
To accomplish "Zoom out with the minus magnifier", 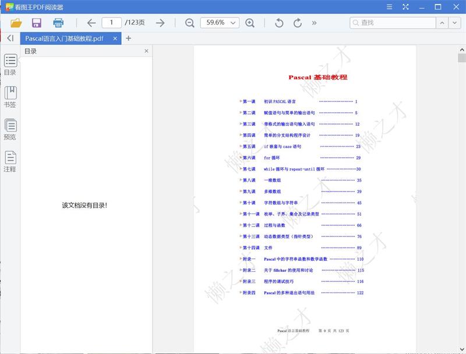I will [190, 23].
